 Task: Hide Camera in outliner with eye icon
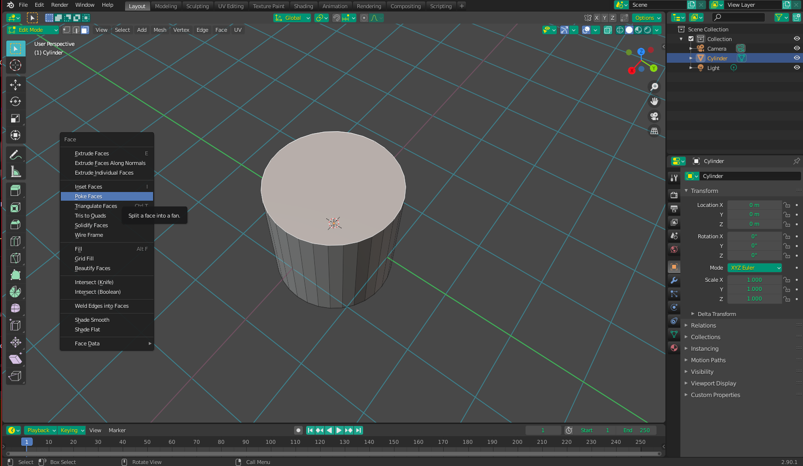tap(797, 48)
